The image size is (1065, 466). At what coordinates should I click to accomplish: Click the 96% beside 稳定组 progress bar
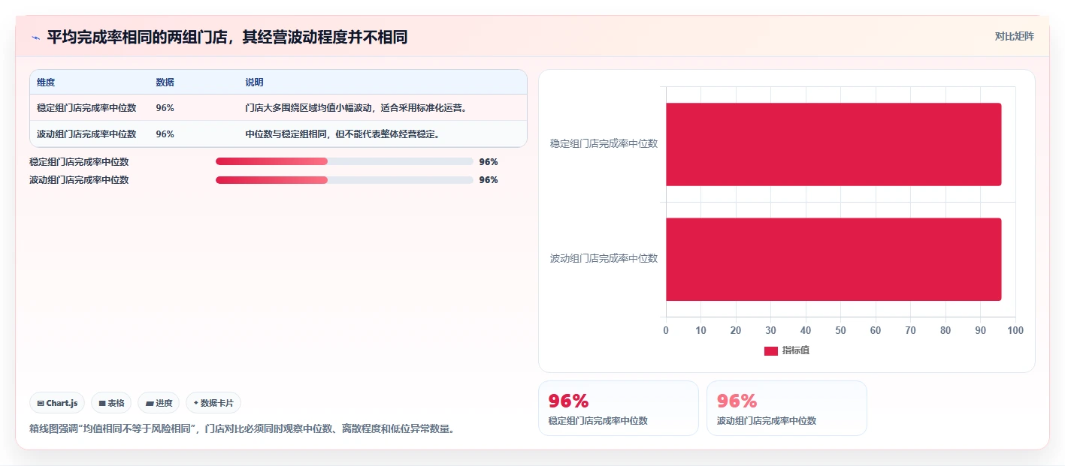pyautogui.click(x=489, y=162)
